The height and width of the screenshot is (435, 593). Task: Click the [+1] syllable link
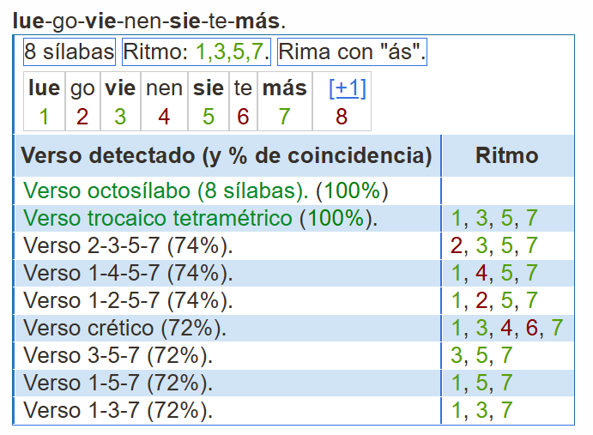tap(348, 88)
